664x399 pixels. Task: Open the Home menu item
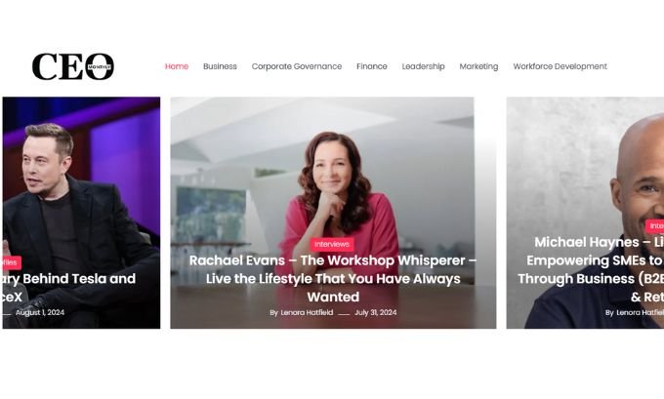pyautogui.click(x=177, y=66)
